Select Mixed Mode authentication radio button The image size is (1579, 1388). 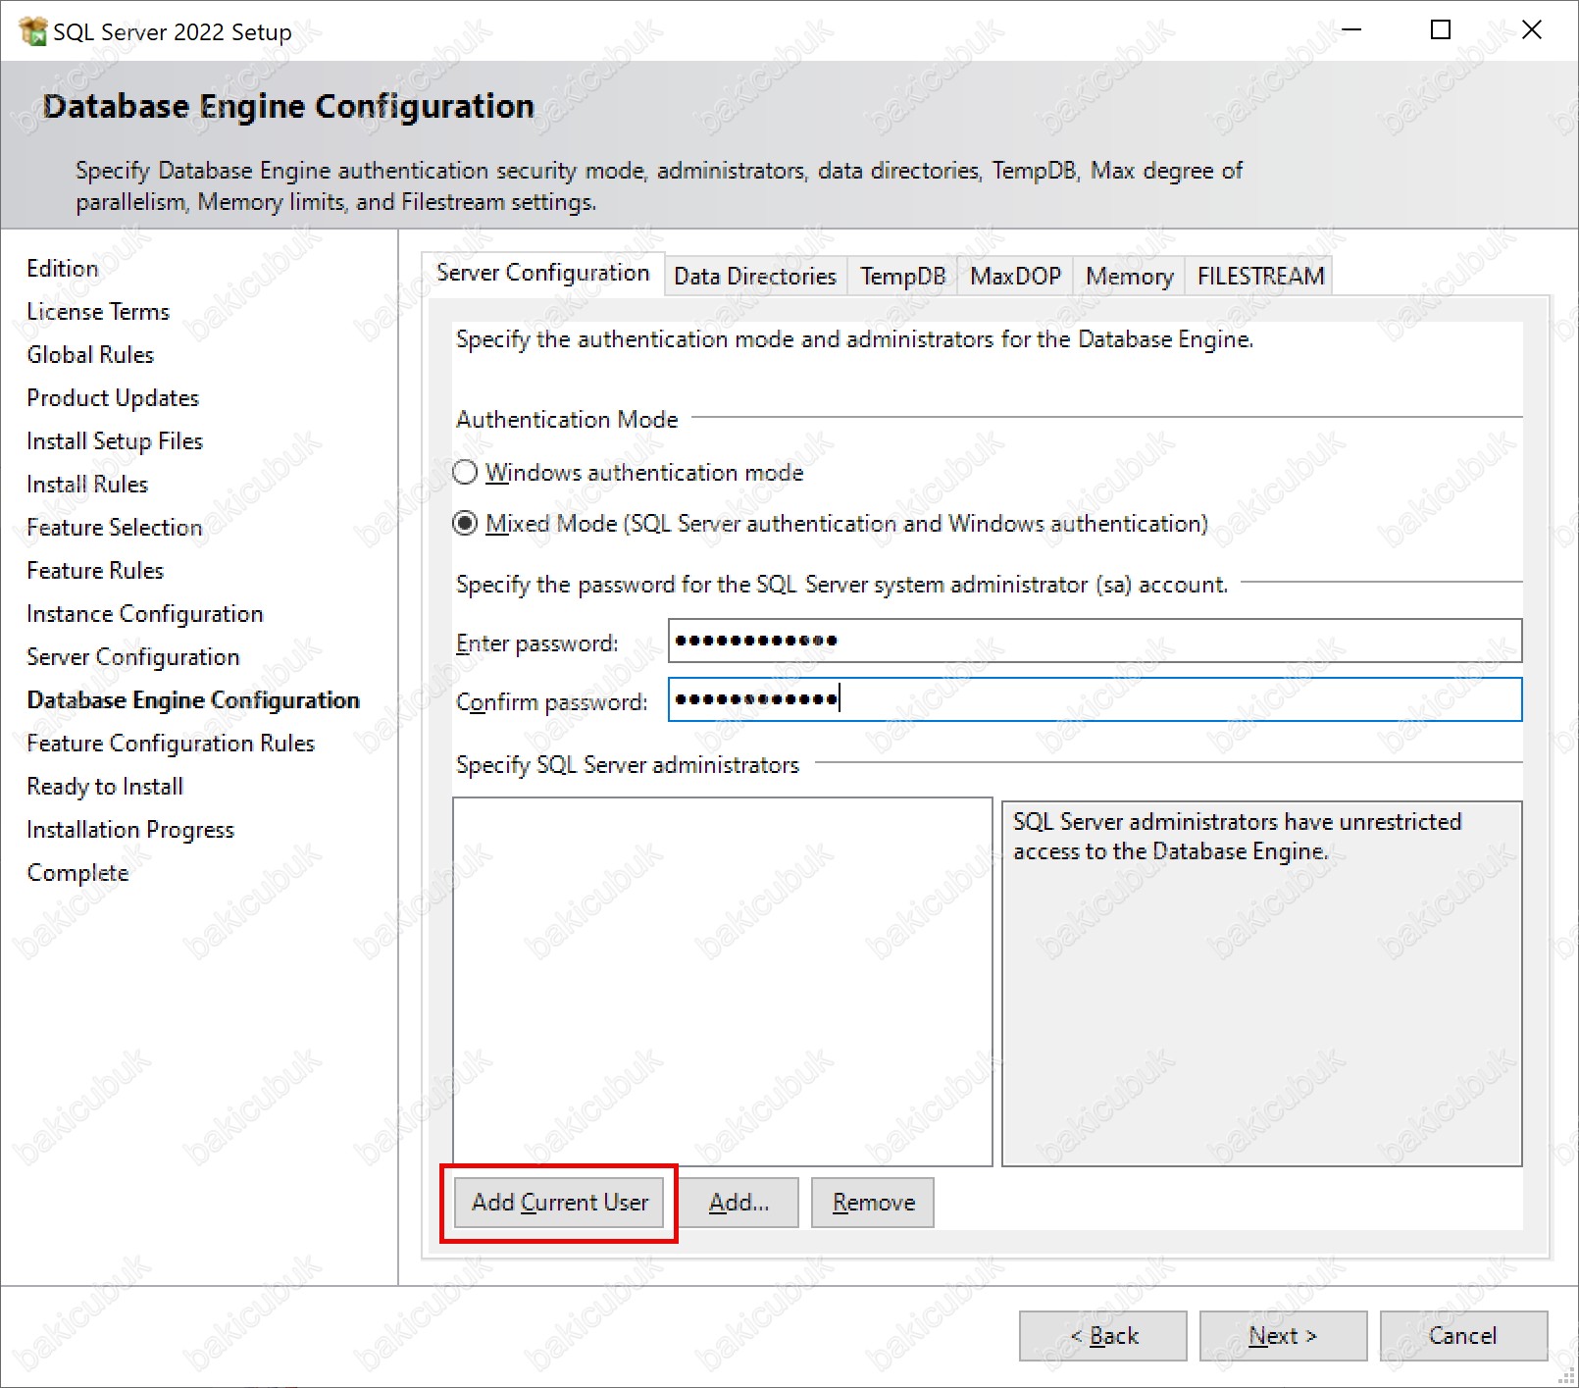tap(465, 524)
